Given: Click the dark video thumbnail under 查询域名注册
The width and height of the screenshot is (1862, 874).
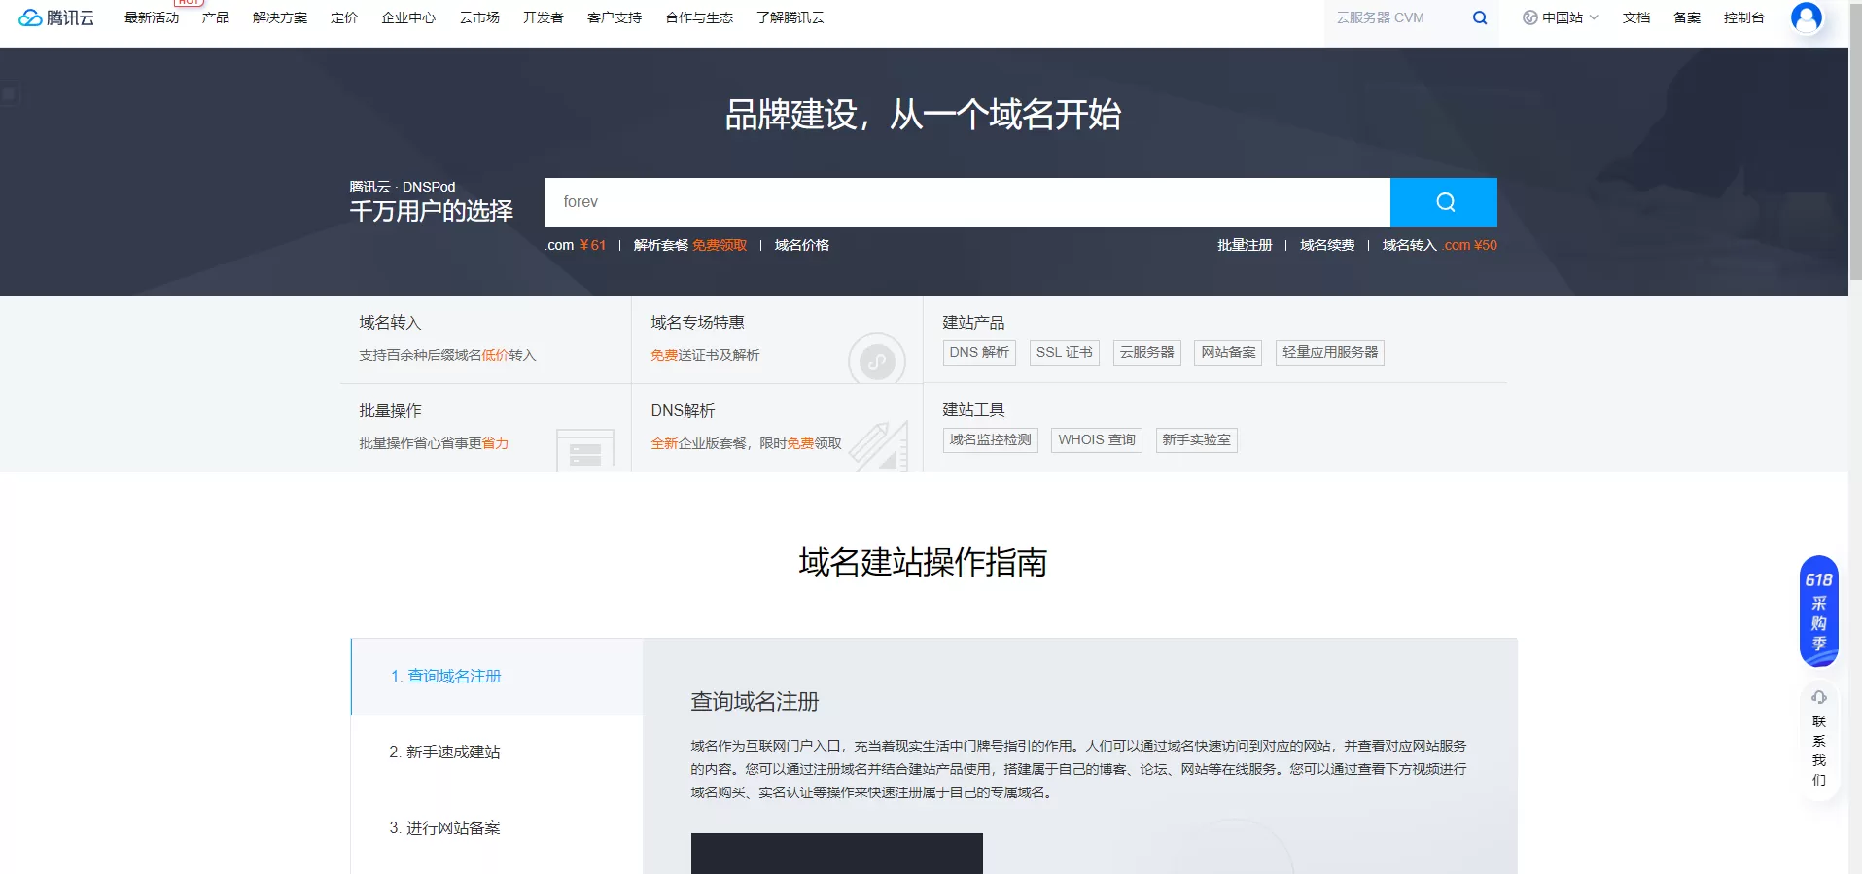Looking at the screenshot, I should click(837, 854).
